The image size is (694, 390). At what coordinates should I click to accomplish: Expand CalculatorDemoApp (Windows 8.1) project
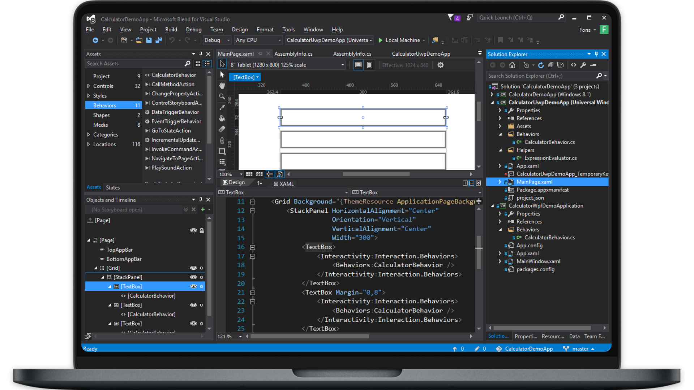pos(492,94)
